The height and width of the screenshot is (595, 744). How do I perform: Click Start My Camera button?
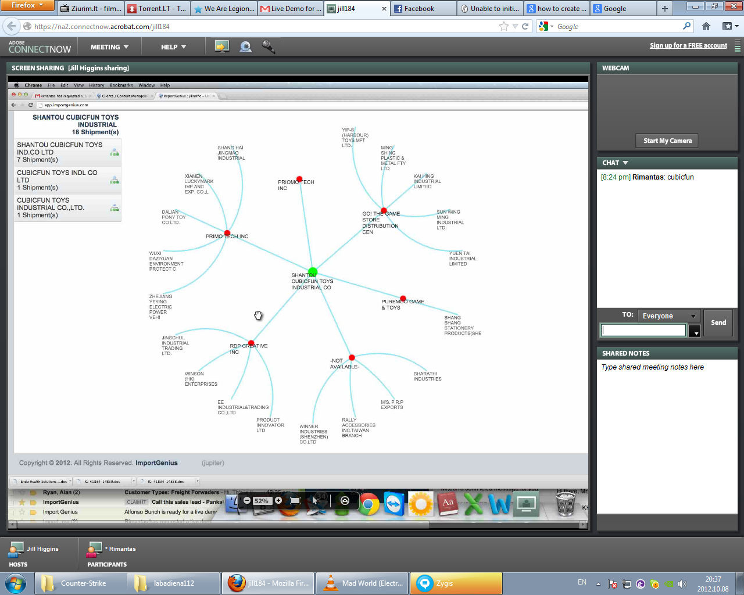[x=667, y=141]
